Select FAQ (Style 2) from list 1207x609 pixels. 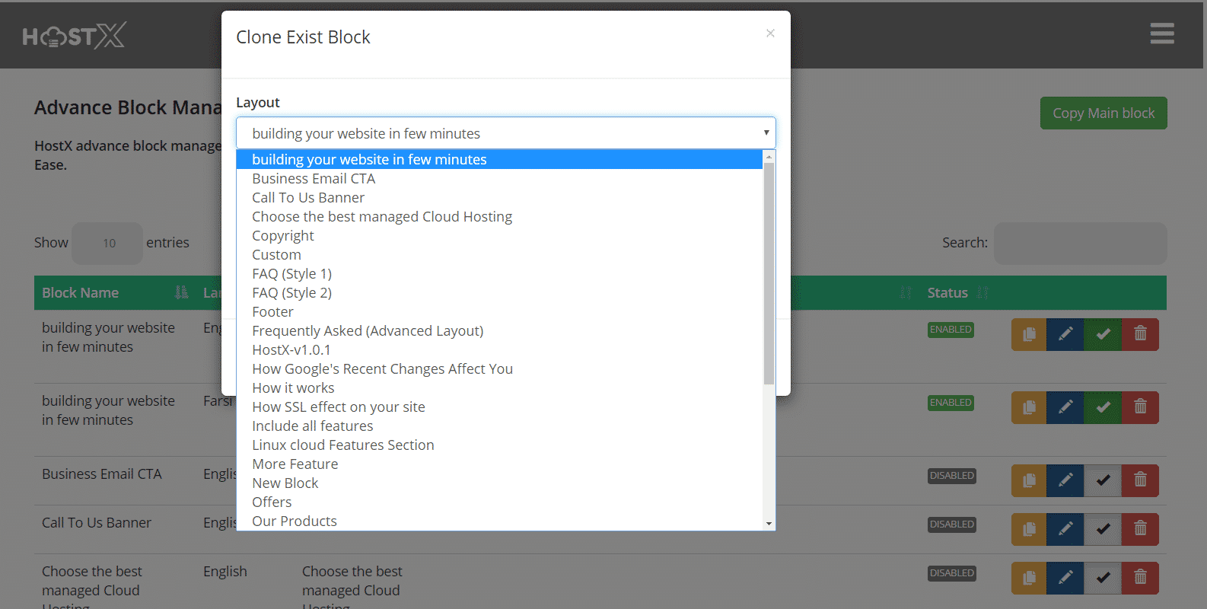click(291, 293)
